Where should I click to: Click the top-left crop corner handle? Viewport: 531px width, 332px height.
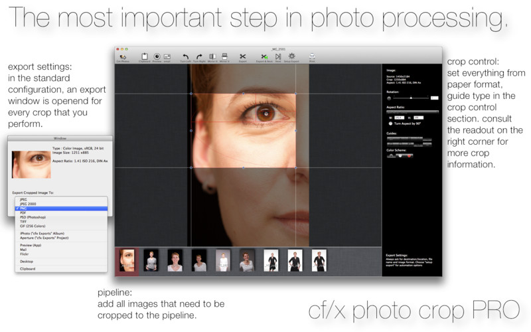(191, 94)
